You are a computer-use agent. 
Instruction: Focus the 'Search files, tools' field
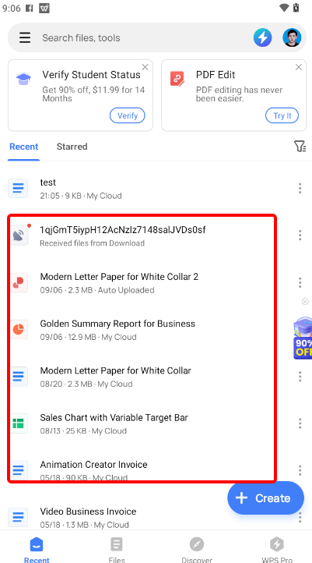pos(81,38)
